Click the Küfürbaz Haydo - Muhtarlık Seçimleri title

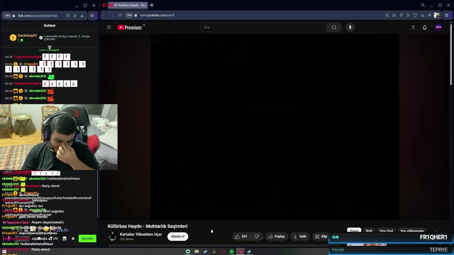(148, 226)
